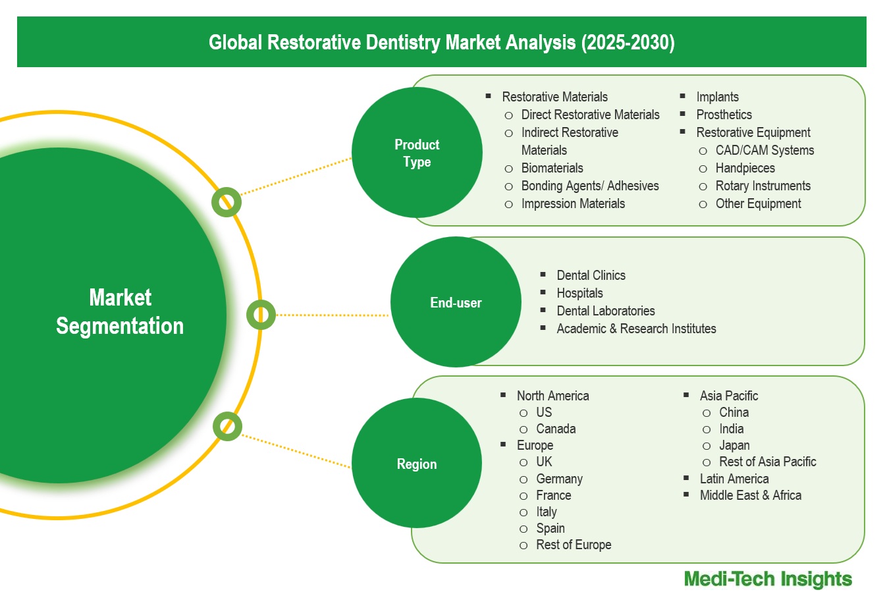Click 'Middle East & Africa' region item
The height and width of the screenshot is (592, 883).
click(750, 495)
